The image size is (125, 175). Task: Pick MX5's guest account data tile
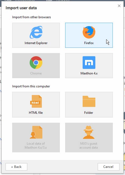(x=89, y=138)
